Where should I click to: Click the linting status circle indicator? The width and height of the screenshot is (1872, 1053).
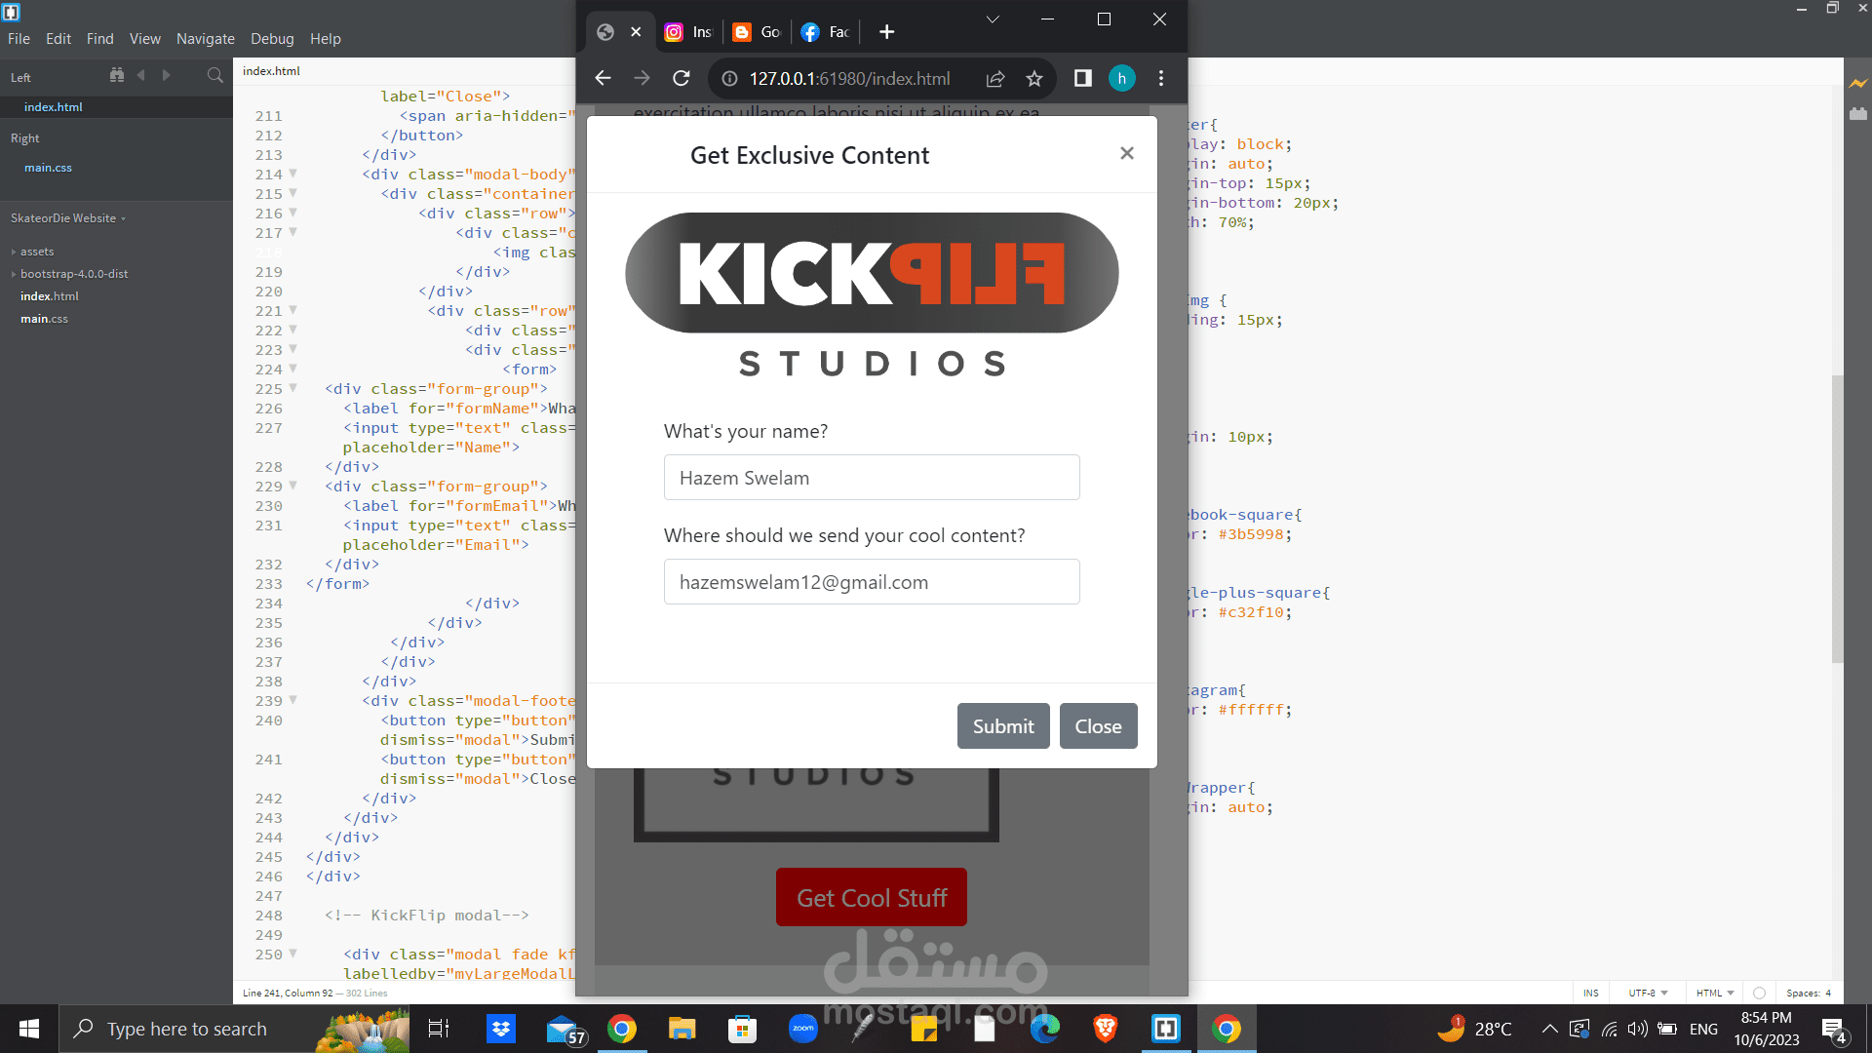tap(1759, 993)
